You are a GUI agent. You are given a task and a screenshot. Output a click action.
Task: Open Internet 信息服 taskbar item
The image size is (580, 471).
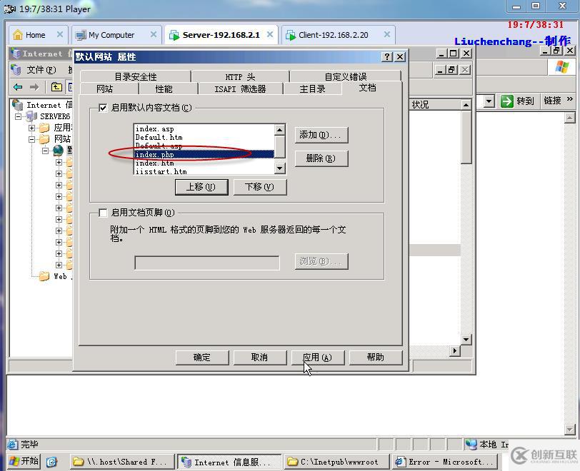[229, 462]
